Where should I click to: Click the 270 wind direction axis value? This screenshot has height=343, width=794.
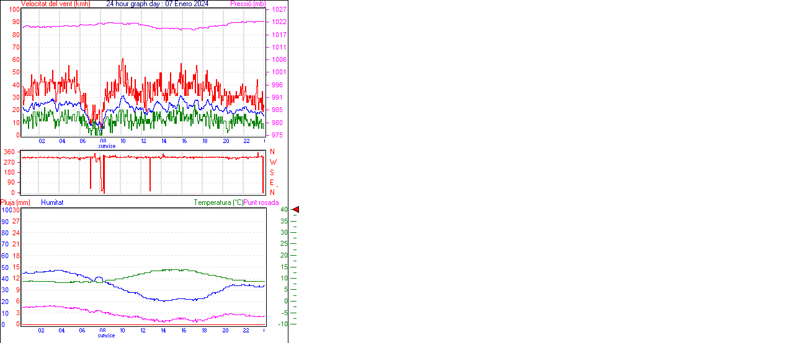[9, 162]
